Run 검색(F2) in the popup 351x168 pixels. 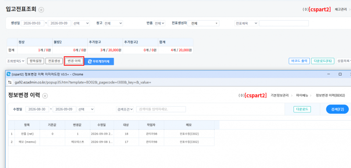tap(337, 109)
